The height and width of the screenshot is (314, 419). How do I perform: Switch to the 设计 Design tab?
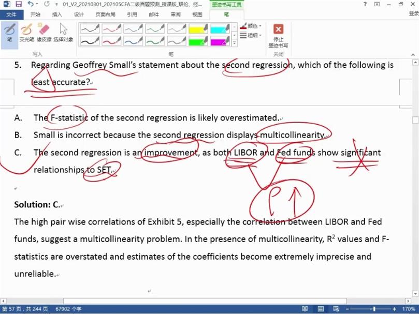(79, 14)
